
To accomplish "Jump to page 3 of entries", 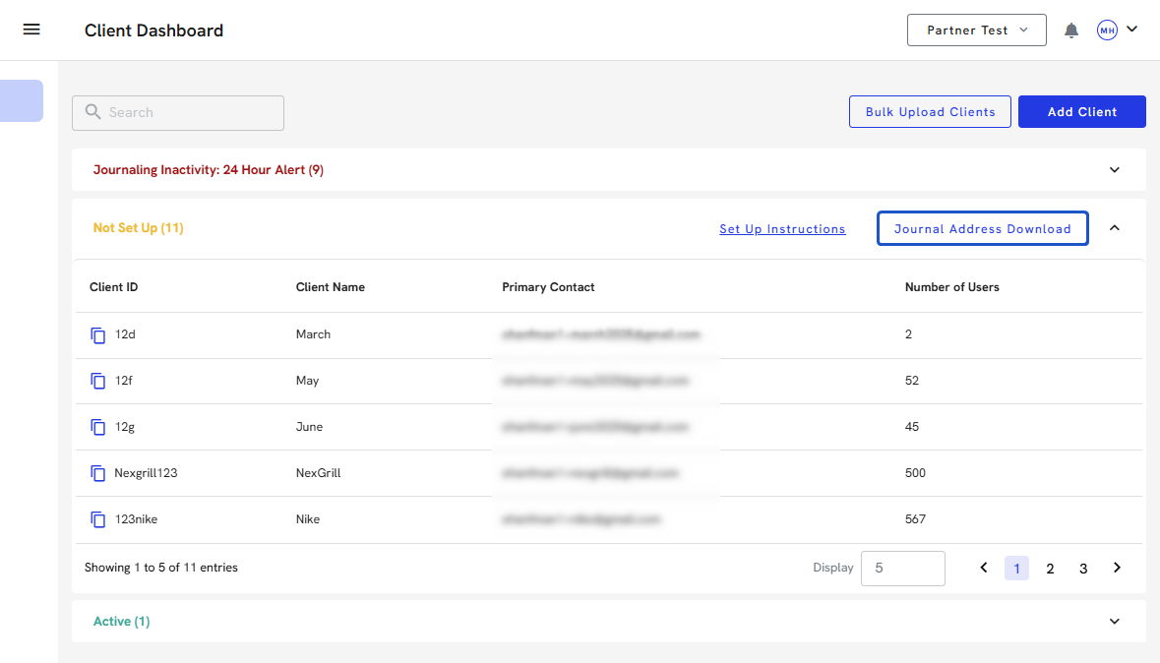I will 1083,569.
